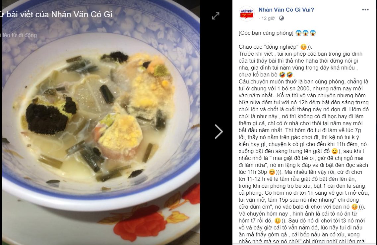Click first screaming emoji after Góc bạn cùng phòng

(298, 33)
